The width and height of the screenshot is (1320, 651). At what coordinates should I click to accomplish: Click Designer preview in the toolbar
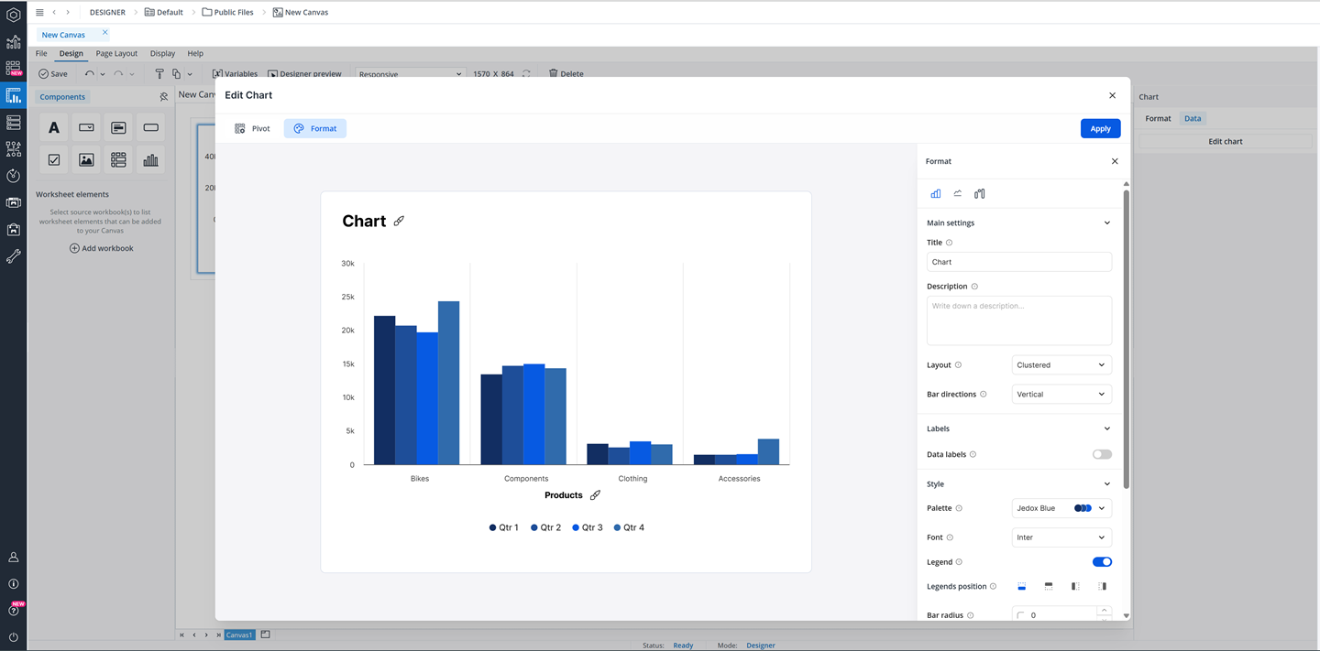click(x=305, y=73)
